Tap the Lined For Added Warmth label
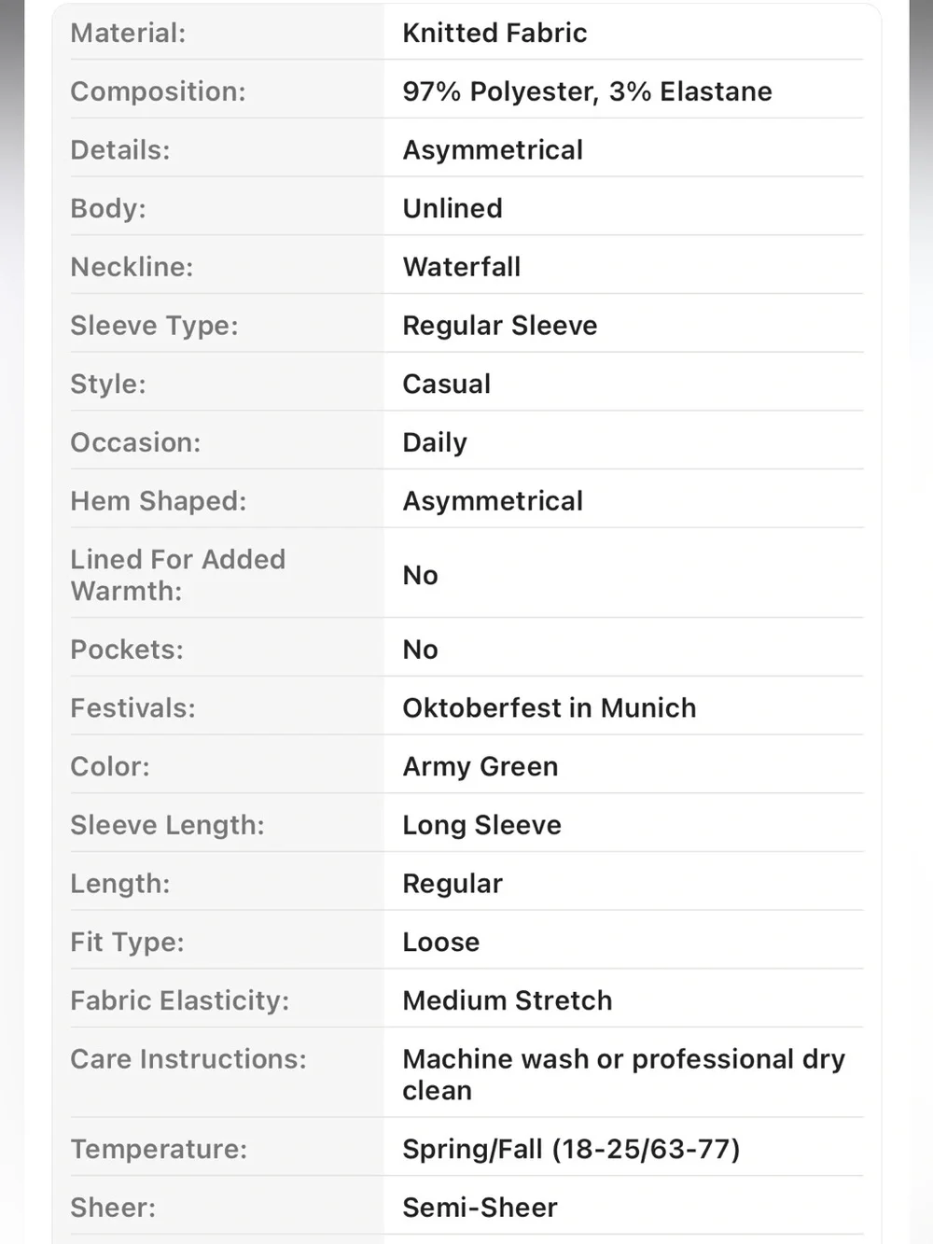Screen dimensions: 933x1244 point(178,575)
